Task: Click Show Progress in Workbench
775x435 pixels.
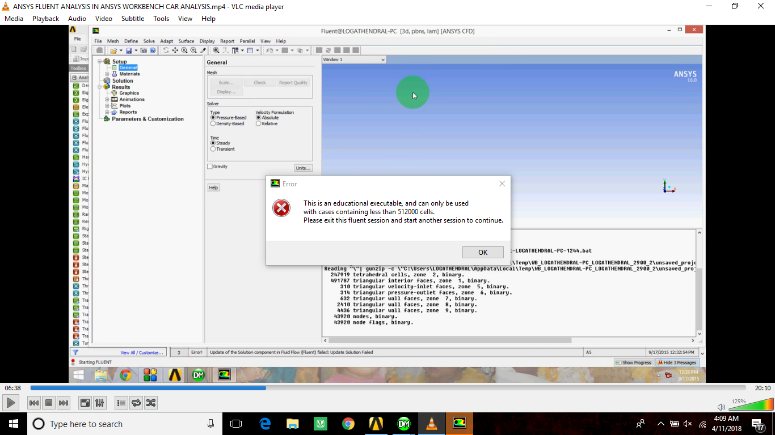Action: (633, 362)
